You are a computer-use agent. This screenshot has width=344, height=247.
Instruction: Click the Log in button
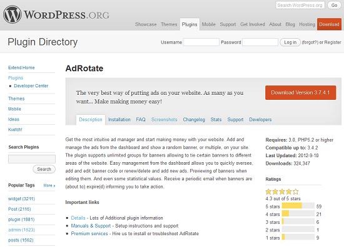pyautogui.click(x=290, y=42)
